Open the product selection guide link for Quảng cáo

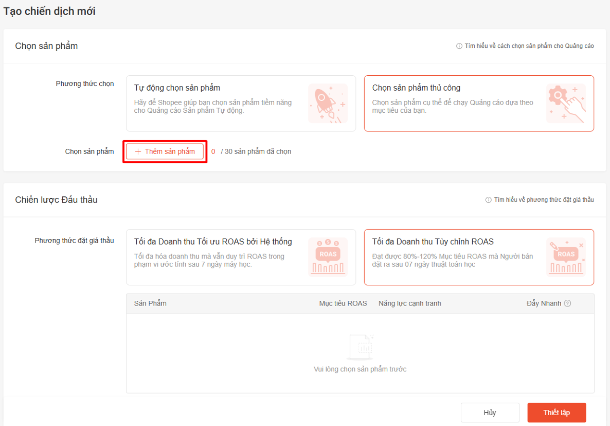click(x=529, y=46)
